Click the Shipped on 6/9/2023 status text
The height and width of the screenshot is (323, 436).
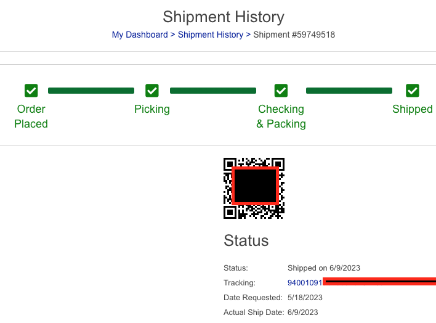tap(324, 268)
